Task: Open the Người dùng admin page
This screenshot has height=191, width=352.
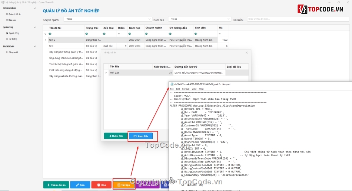Action: tap(14, 33)
